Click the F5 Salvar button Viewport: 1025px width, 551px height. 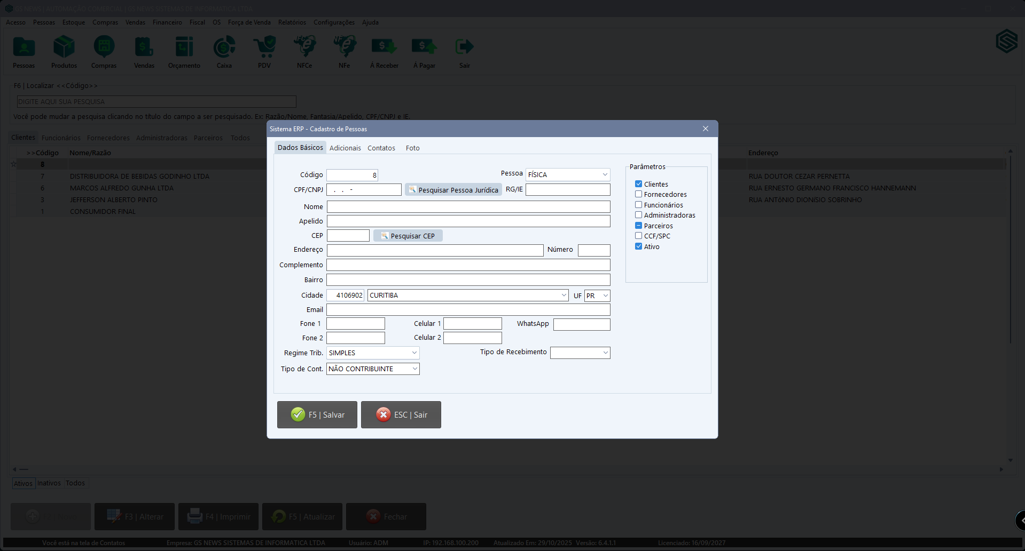[x=317, y=414]
